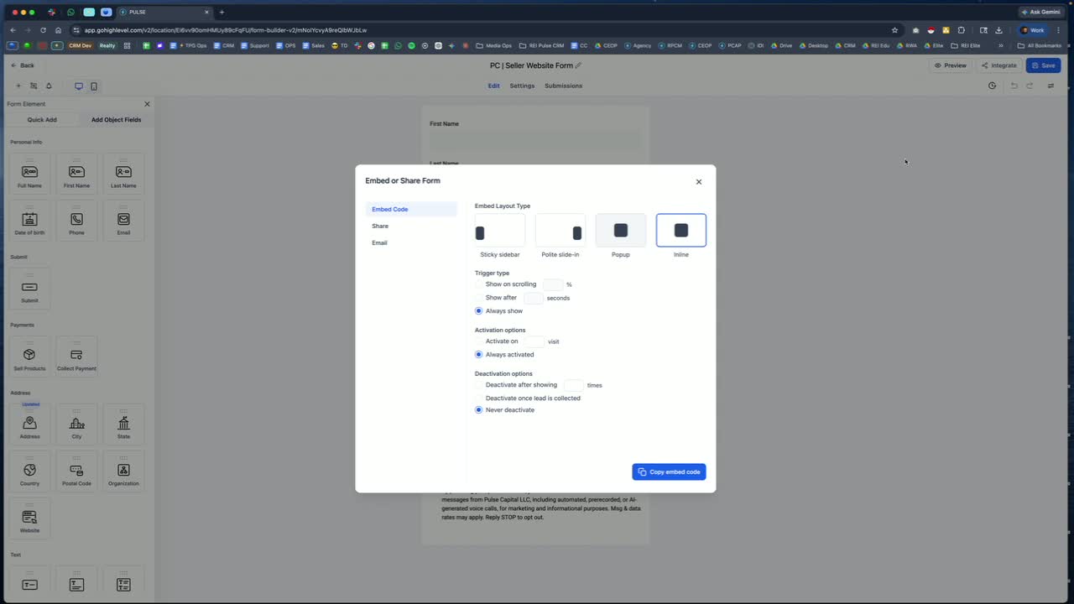1074x604 pixels.
Task: Click the deactivate after showing times field
Action: (574, 385)
